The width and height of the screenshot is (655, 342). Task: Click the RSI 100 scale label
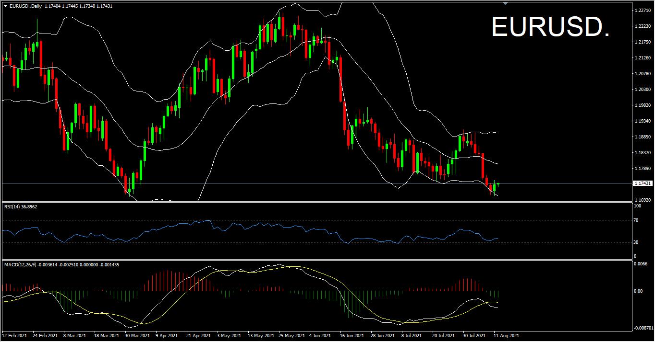638,206
